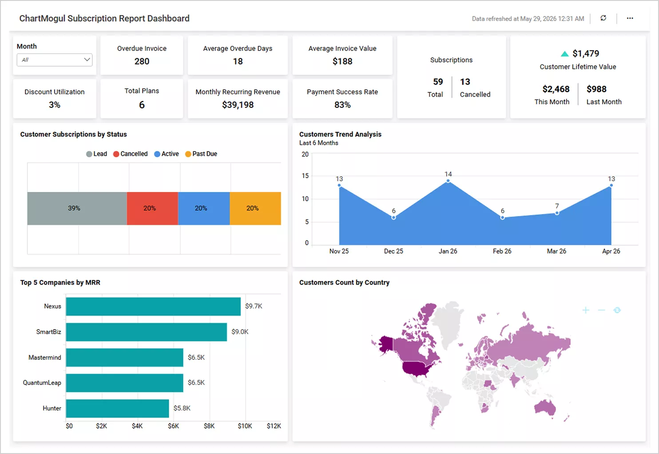
Task: Toggle the Active legend item
Action: [167, 154]
